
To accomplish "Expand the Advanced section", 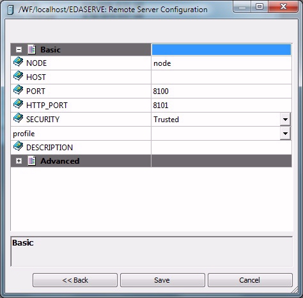I will coord(19,161).
